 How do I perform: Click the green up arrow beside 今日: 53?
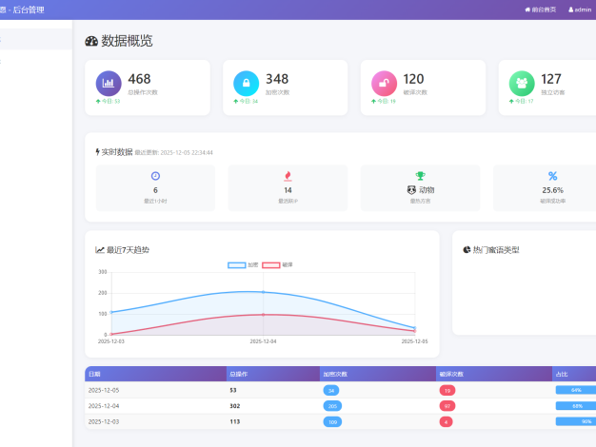[x=98, y=102]
